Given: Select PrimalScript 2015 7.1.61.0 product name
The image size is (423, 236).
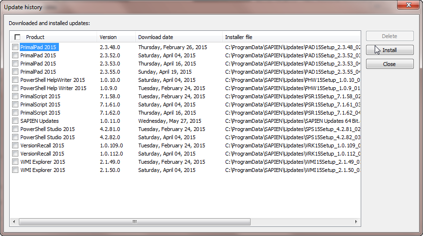Looking at the screenshot, I should pos(40,105).
